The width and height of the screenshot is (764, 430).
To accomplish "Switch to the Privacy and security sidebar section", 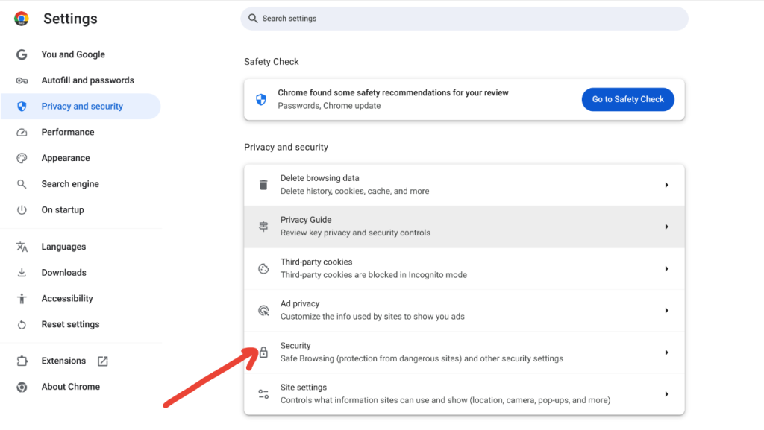I will (82, 106).
